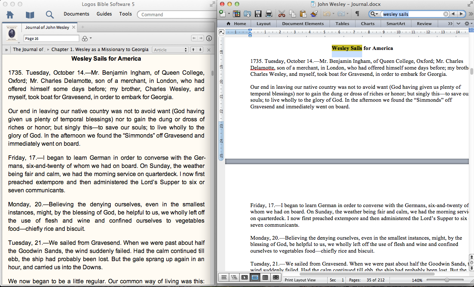Image resolution: width=474 pixels, height=287 pixels.
Task: Collapse the Word ribbon
Action: (458, 24)
